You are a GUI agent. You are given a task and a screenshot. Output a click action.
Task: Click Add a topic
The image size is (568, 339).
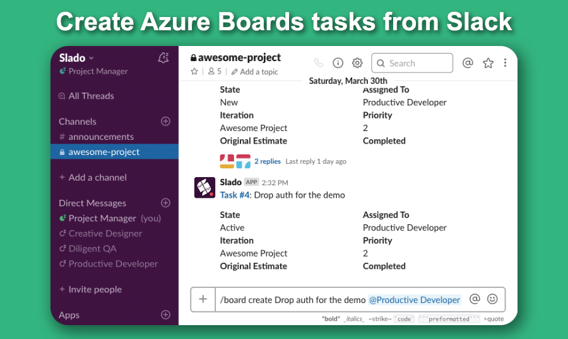coord(255,72)
